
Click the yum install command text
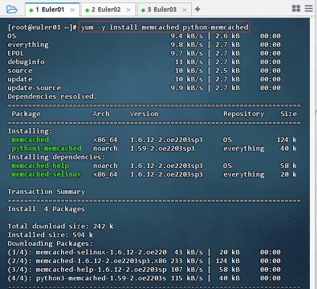[164, 27]
